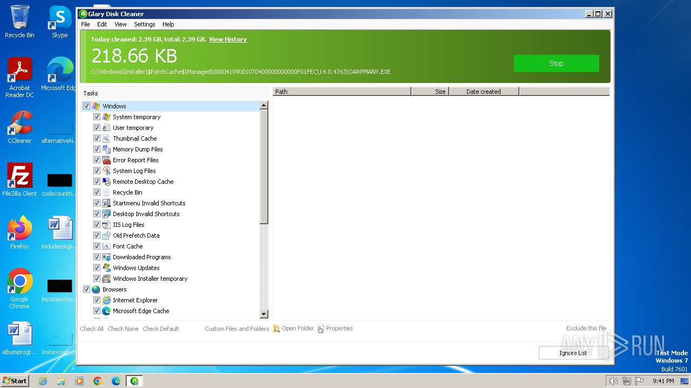Image resolution: width=691 pixels, height=388 pixels.
Task: Click Exclude this file link
Action: (x=586, y=328)
